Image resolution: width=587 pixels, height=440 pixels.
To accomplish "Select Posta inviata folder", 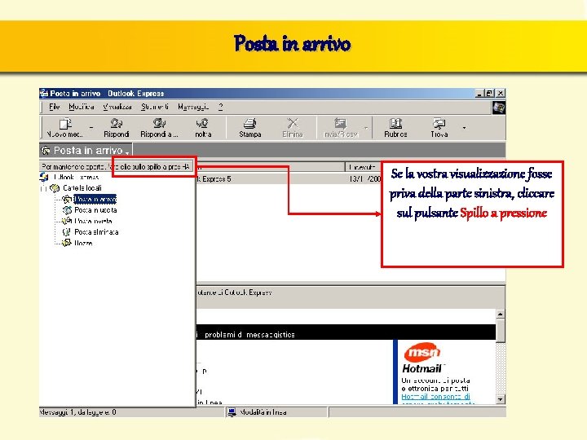I will pos(93,221).
